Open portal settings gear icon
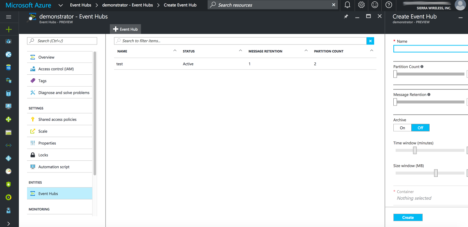Image resolution: width=468 pixels, height=227 pixels. (361, 5)
